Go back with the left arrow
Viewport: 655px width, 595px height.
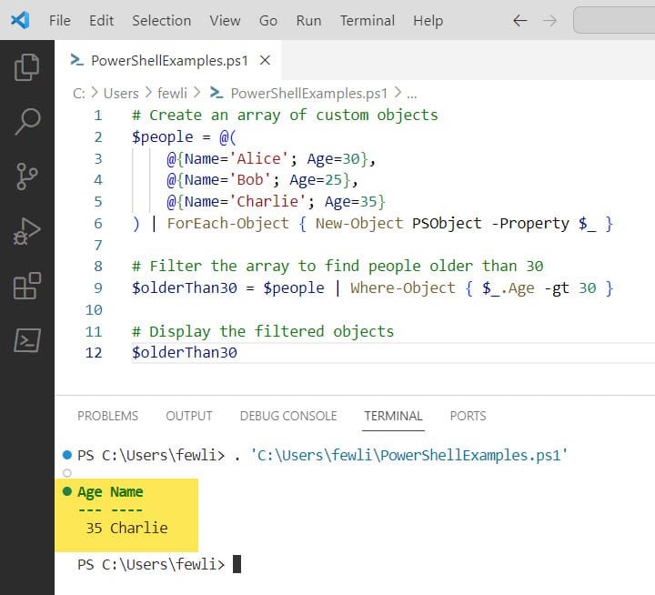[x=519, y=21]
